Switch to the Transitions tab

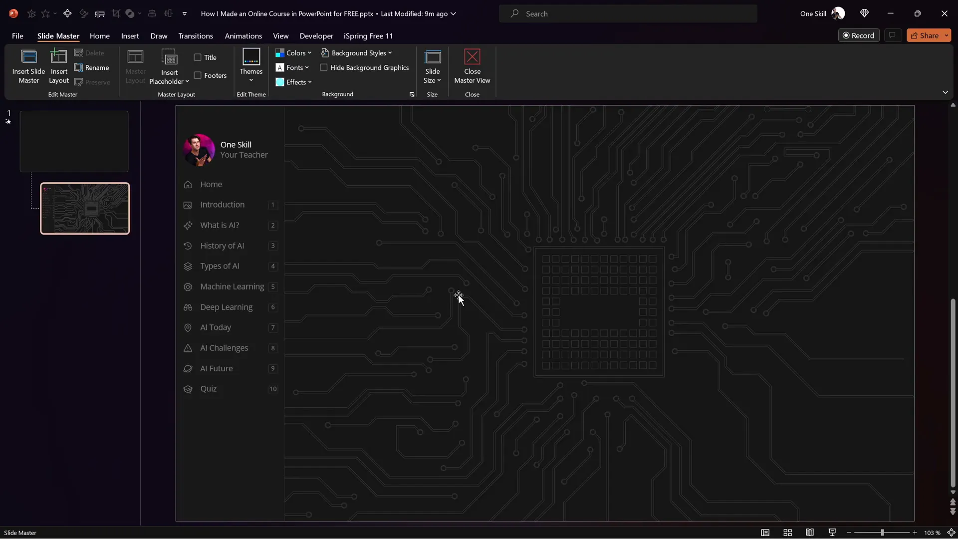(196, 36)
